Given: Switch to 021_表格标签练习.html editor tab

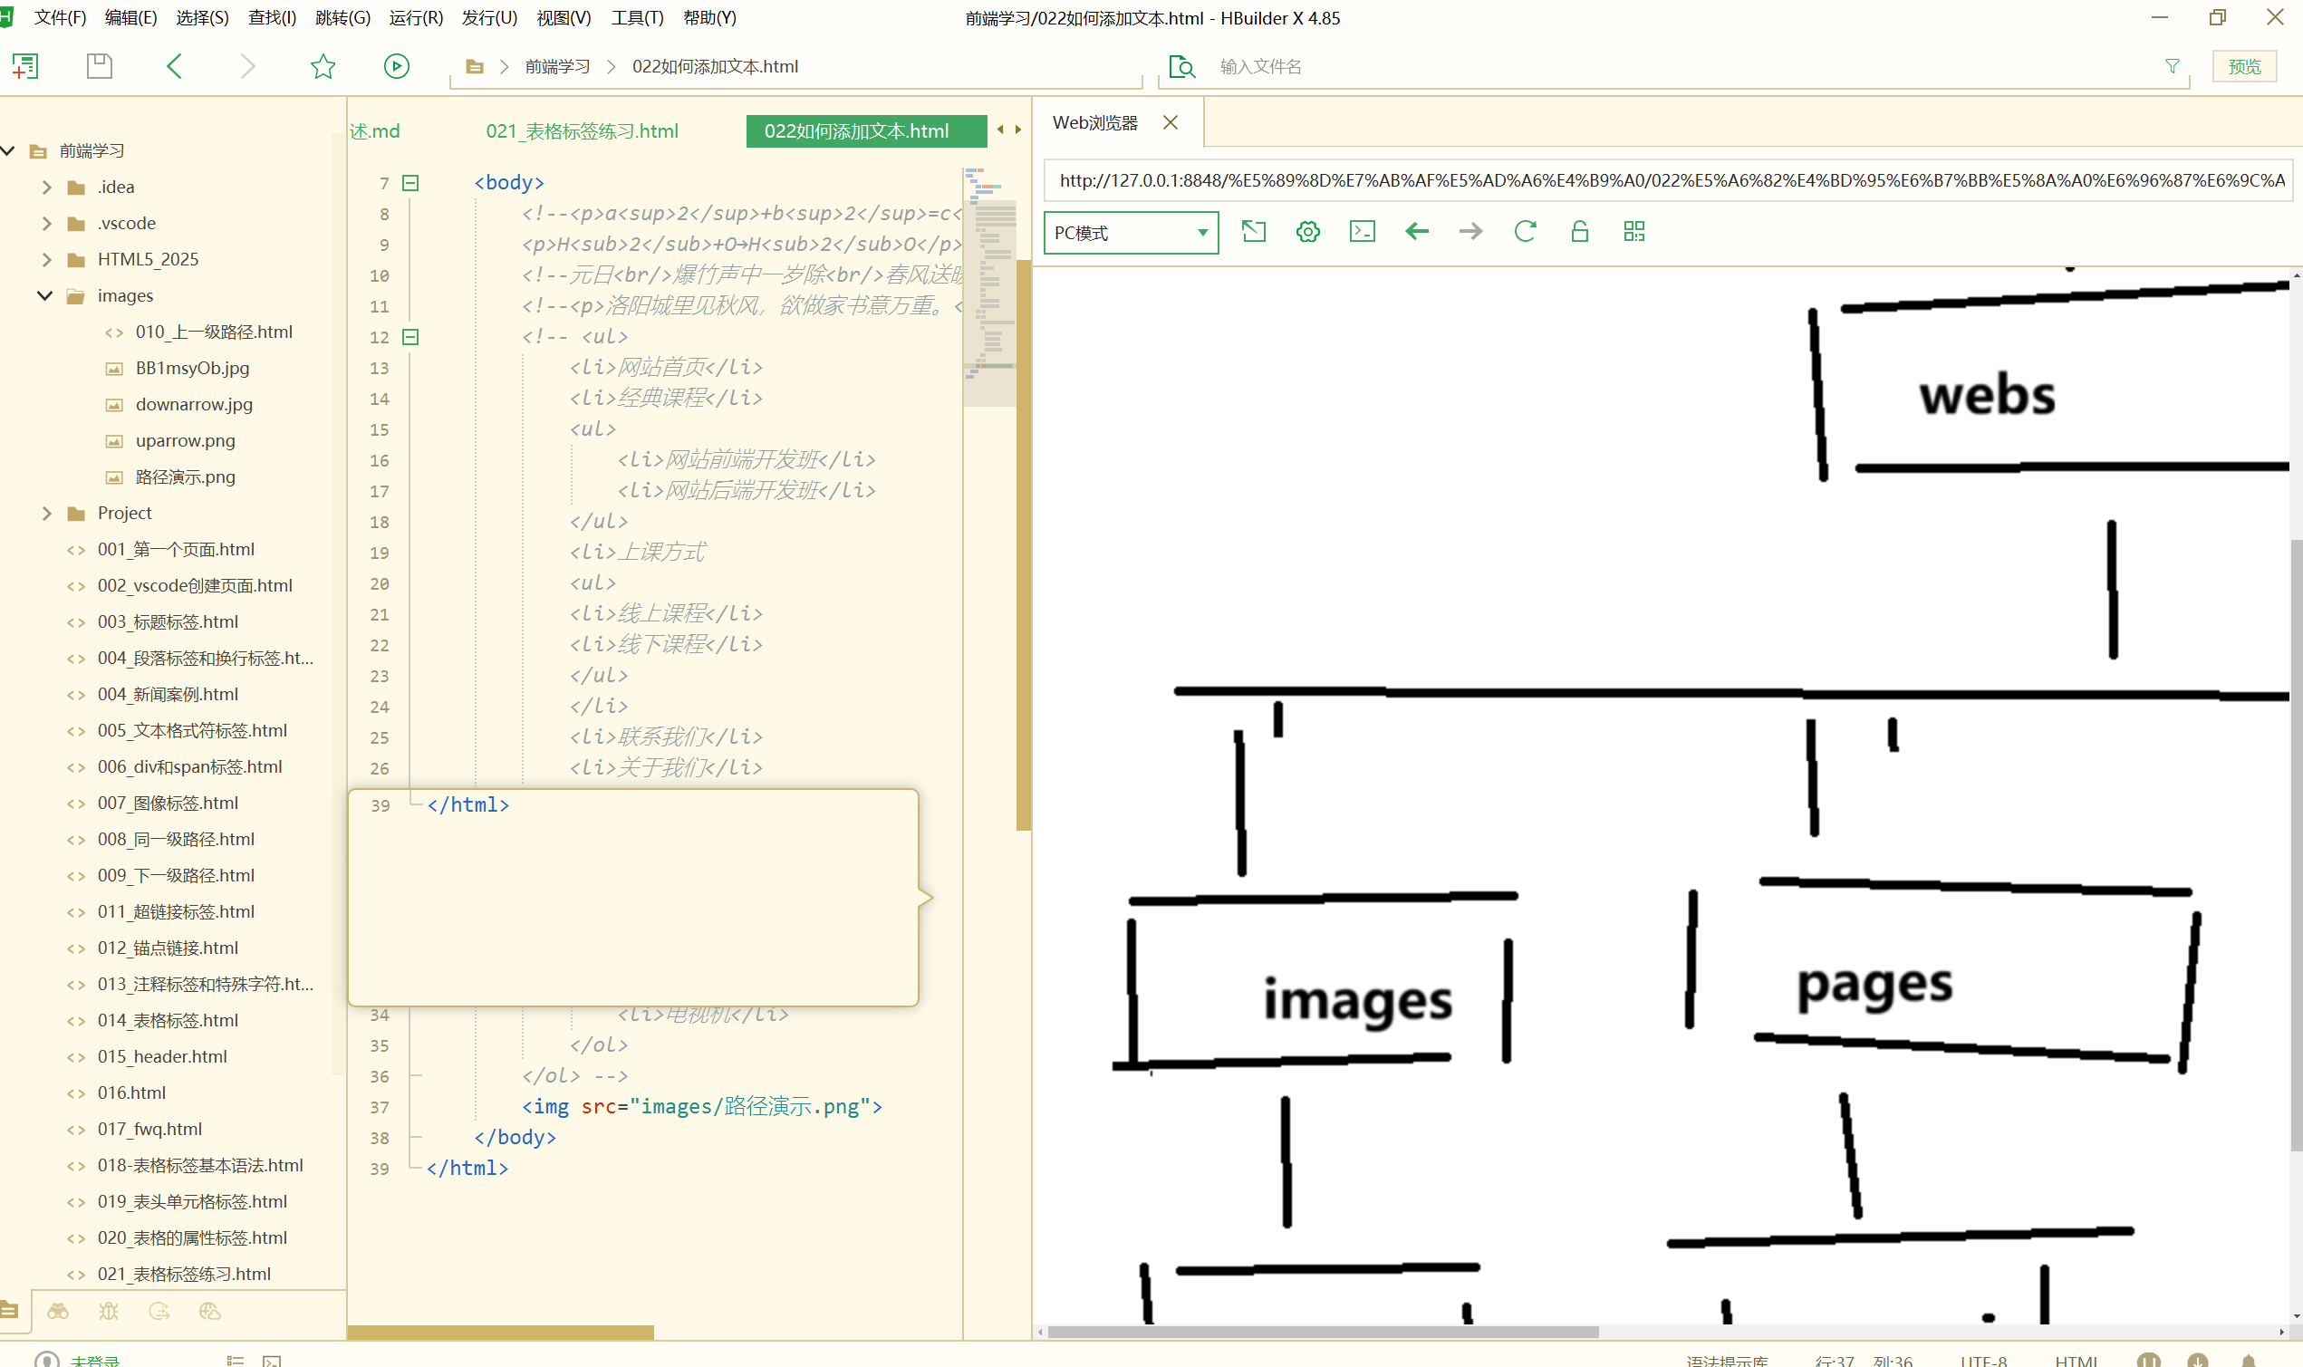Looking at the screenshot, I should click(x=582, y=130).
